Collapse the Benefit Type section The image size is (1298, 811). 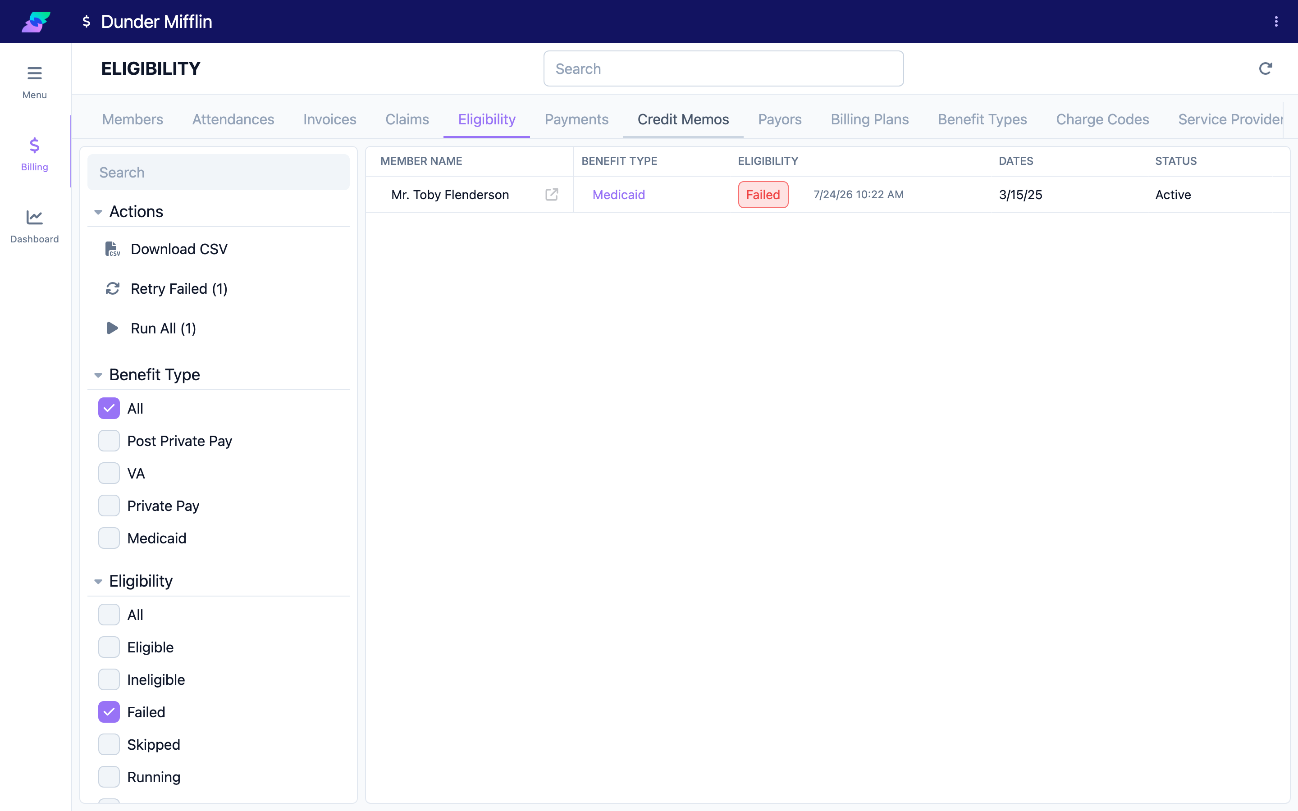pos(98,375)
